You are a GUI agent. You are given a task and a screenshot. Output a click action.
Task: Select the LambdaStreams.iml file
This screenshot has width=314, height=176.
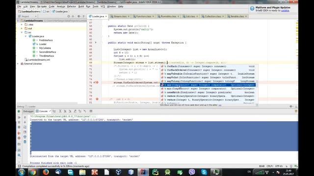[x=39, y=60]
